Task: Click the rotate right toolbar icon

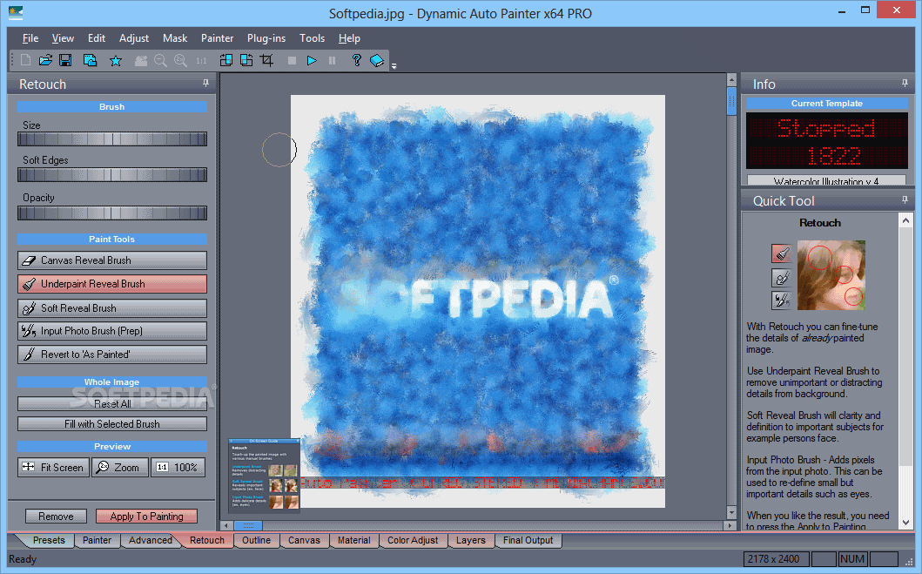Action: click(246, 60)
